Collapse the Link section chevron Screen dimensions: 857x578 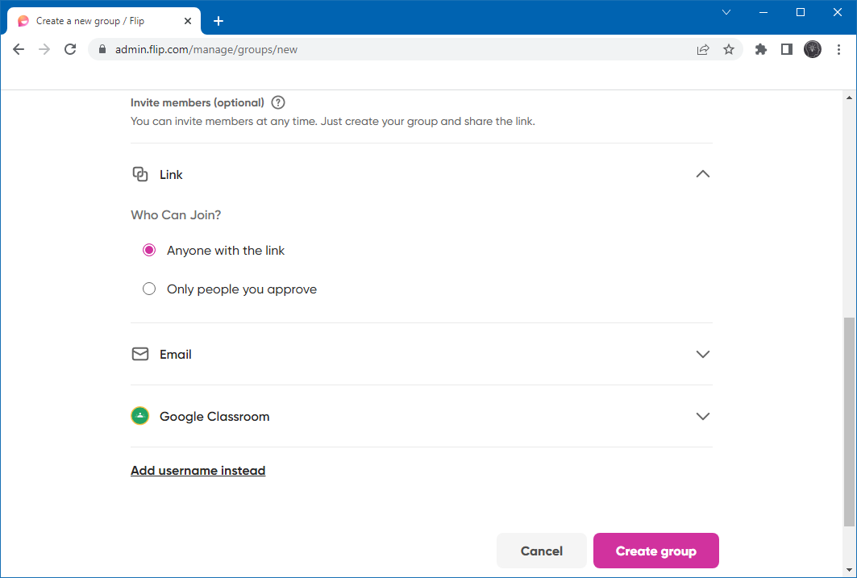[x=702, y=174]
